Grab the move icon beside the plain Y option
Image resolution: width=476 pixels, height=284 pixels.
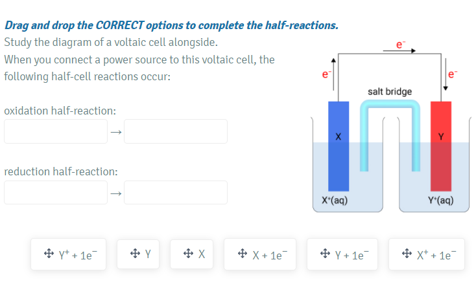click(134, 254)
